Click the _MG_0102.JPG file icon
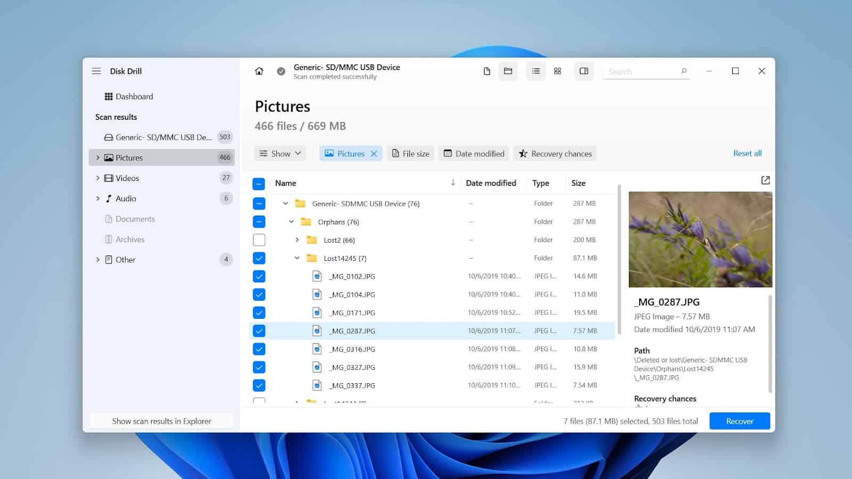The width and height of the screenshot is (852, 479). [x=317, y=276]
